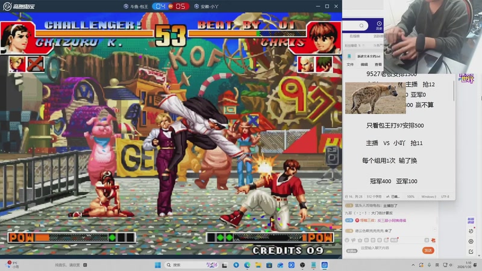482x271 pixels.
Task: Open the clock and date in taskbar
Action: coord(466,265)
